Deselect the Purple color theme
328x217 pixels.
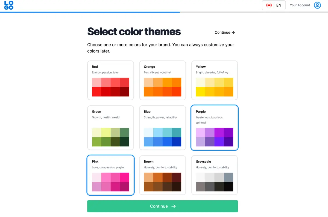[x=214, y=128]
